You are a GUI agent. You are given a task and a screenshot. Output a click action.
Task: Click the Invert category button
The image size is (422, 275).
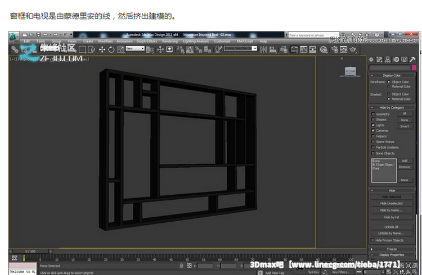click(405, 126)
